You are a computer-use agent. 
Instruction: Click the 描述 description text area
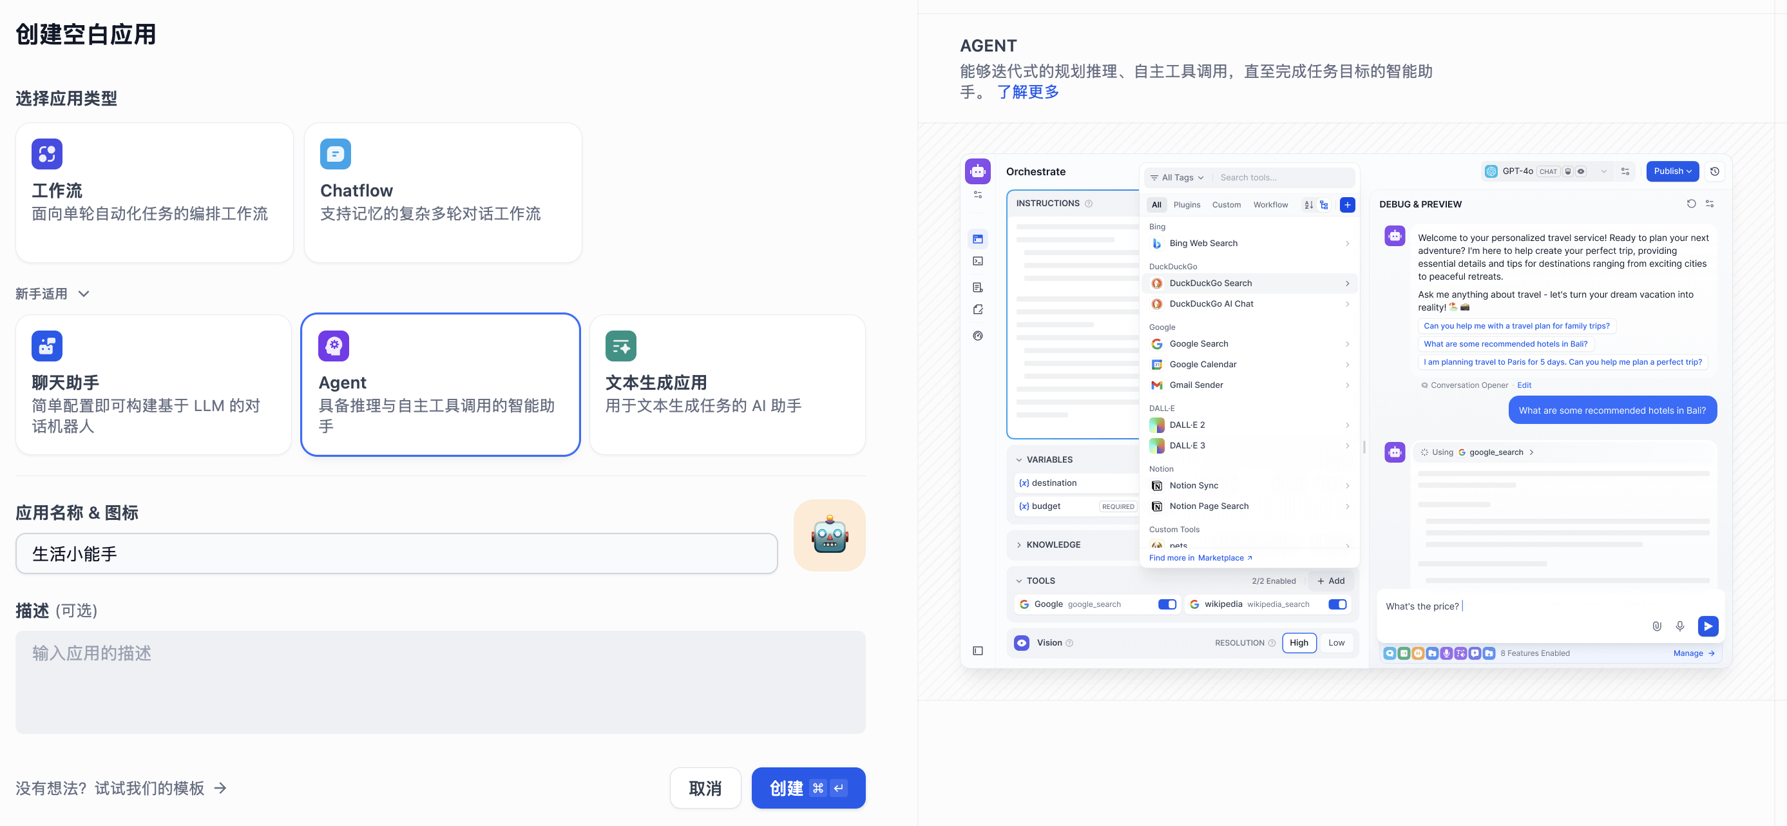click(x=440, y=682)
